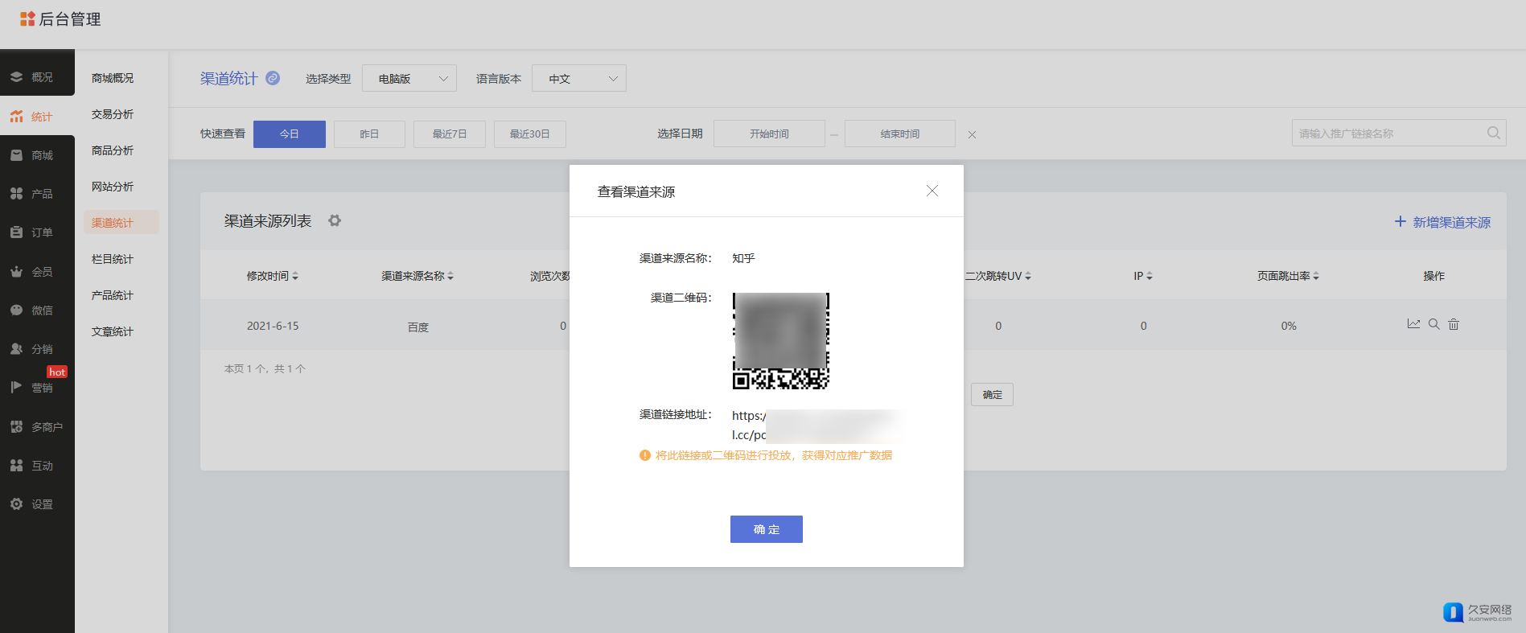The width and height of the screenshot is (1526, 633).
Task: Switch quick view to 最近7日
Action: pyautogui.click(x=449, y=134)
